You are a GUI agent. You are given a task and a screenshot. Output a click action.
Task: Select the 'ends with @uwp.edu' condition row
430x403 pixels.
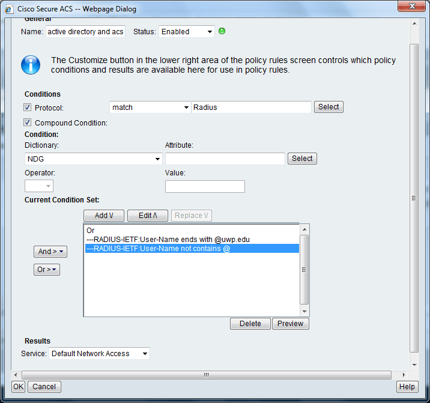click(192, 240)
